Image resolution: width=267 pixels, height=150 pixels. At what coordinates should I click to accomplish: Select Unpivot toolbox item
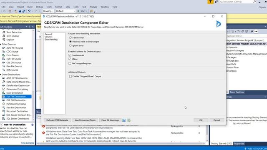pos(10,40)
